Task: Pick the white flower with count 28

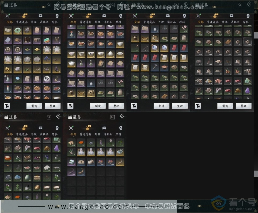Action: point(110,142)
